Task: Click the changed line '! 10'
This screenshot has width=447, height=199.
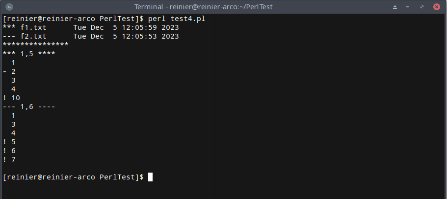Action: click(x=11, y=98)
